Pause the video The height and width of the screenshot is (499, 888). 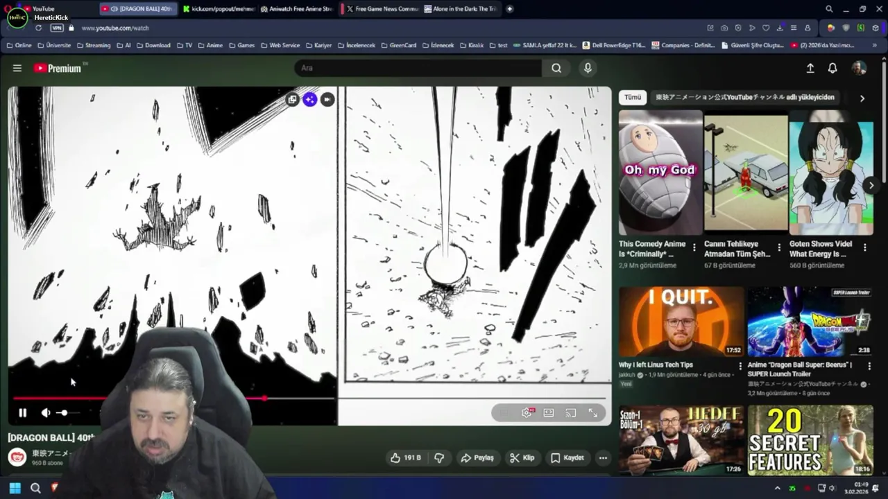[x=22, y=413]
